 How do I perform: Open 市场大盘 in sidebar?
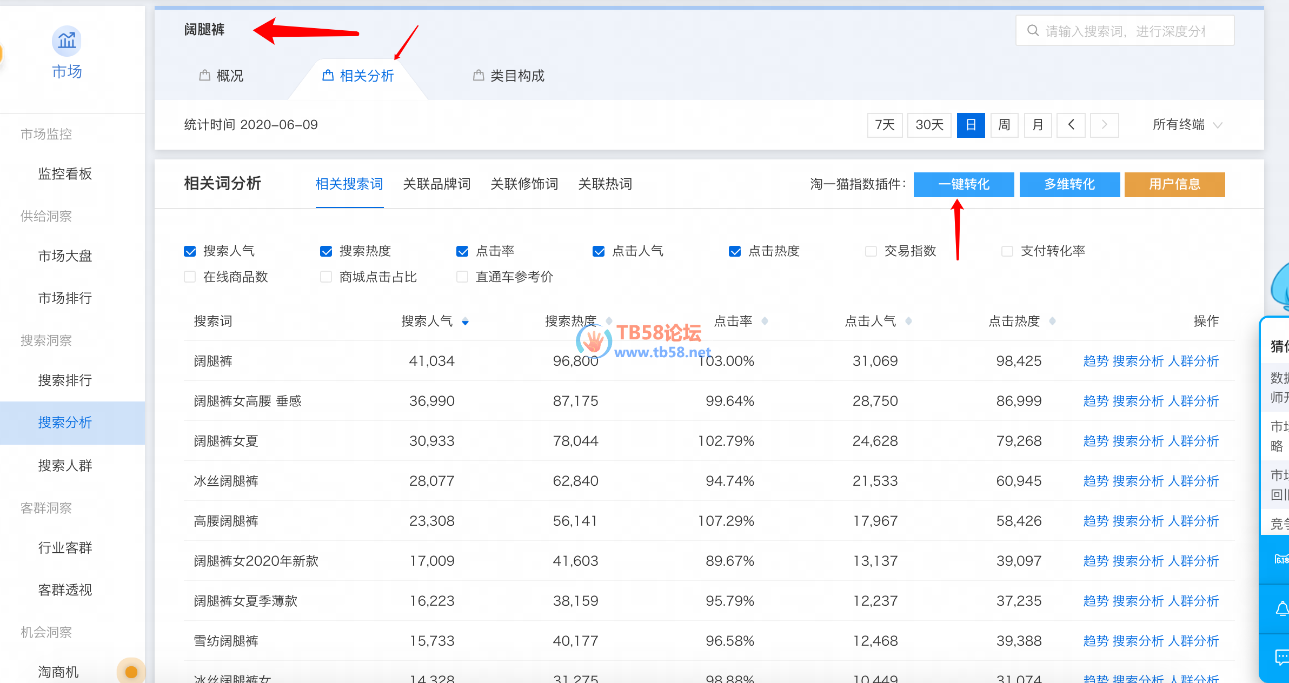point(65,256)
